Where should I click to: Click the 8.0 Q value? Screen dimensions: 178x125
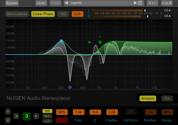click(95, 112)
